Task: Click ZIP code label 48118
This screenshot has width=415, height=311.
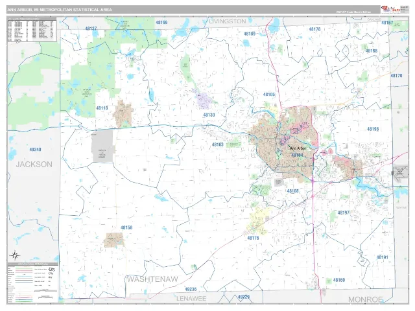Action: point(102,108)
